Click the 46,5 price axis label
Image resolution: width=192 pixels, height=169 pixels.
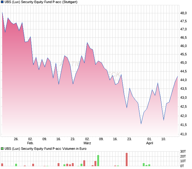pyautogui.click(x=183, y=37)
